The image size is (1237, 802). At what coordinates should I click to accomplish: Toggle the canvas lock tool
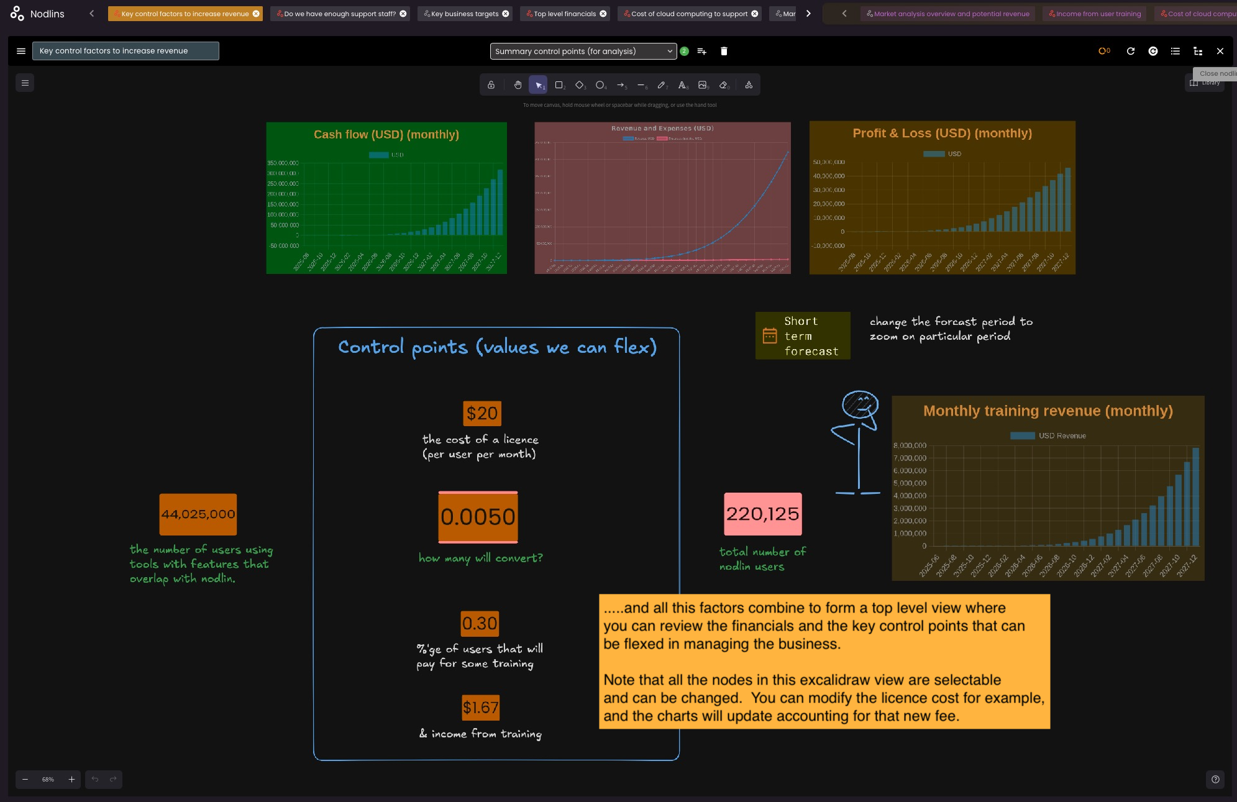(x=491, y=85)
